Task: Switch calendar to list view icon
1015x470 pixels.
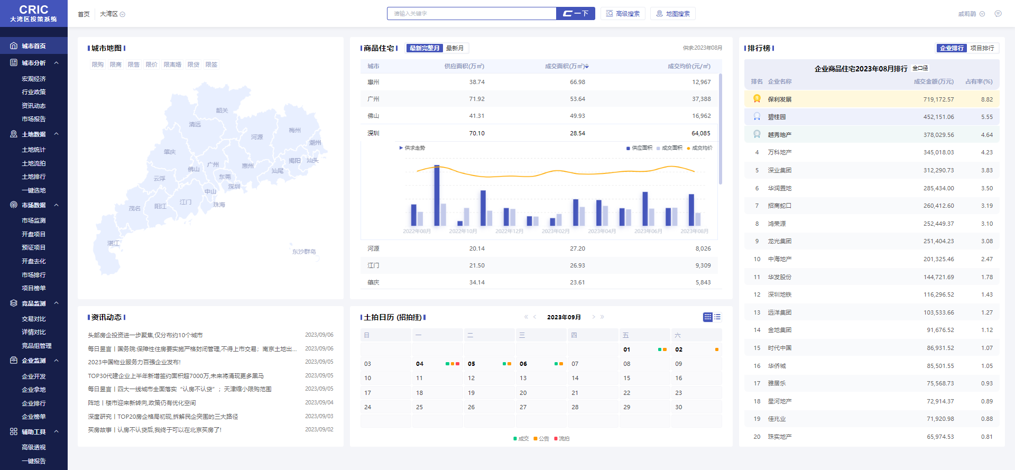Action: tap(717, 317)
